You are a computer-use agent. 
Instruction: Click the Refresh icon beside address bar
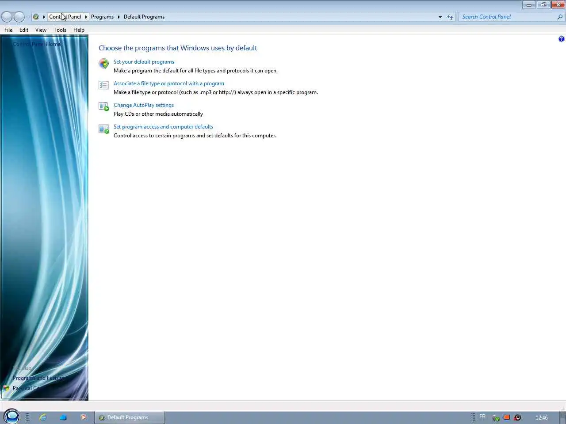[x=450, y=17]
